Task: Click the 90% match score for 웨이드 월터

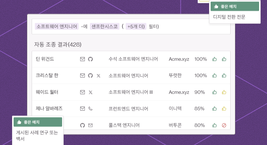Action: (x=200, y=92)
